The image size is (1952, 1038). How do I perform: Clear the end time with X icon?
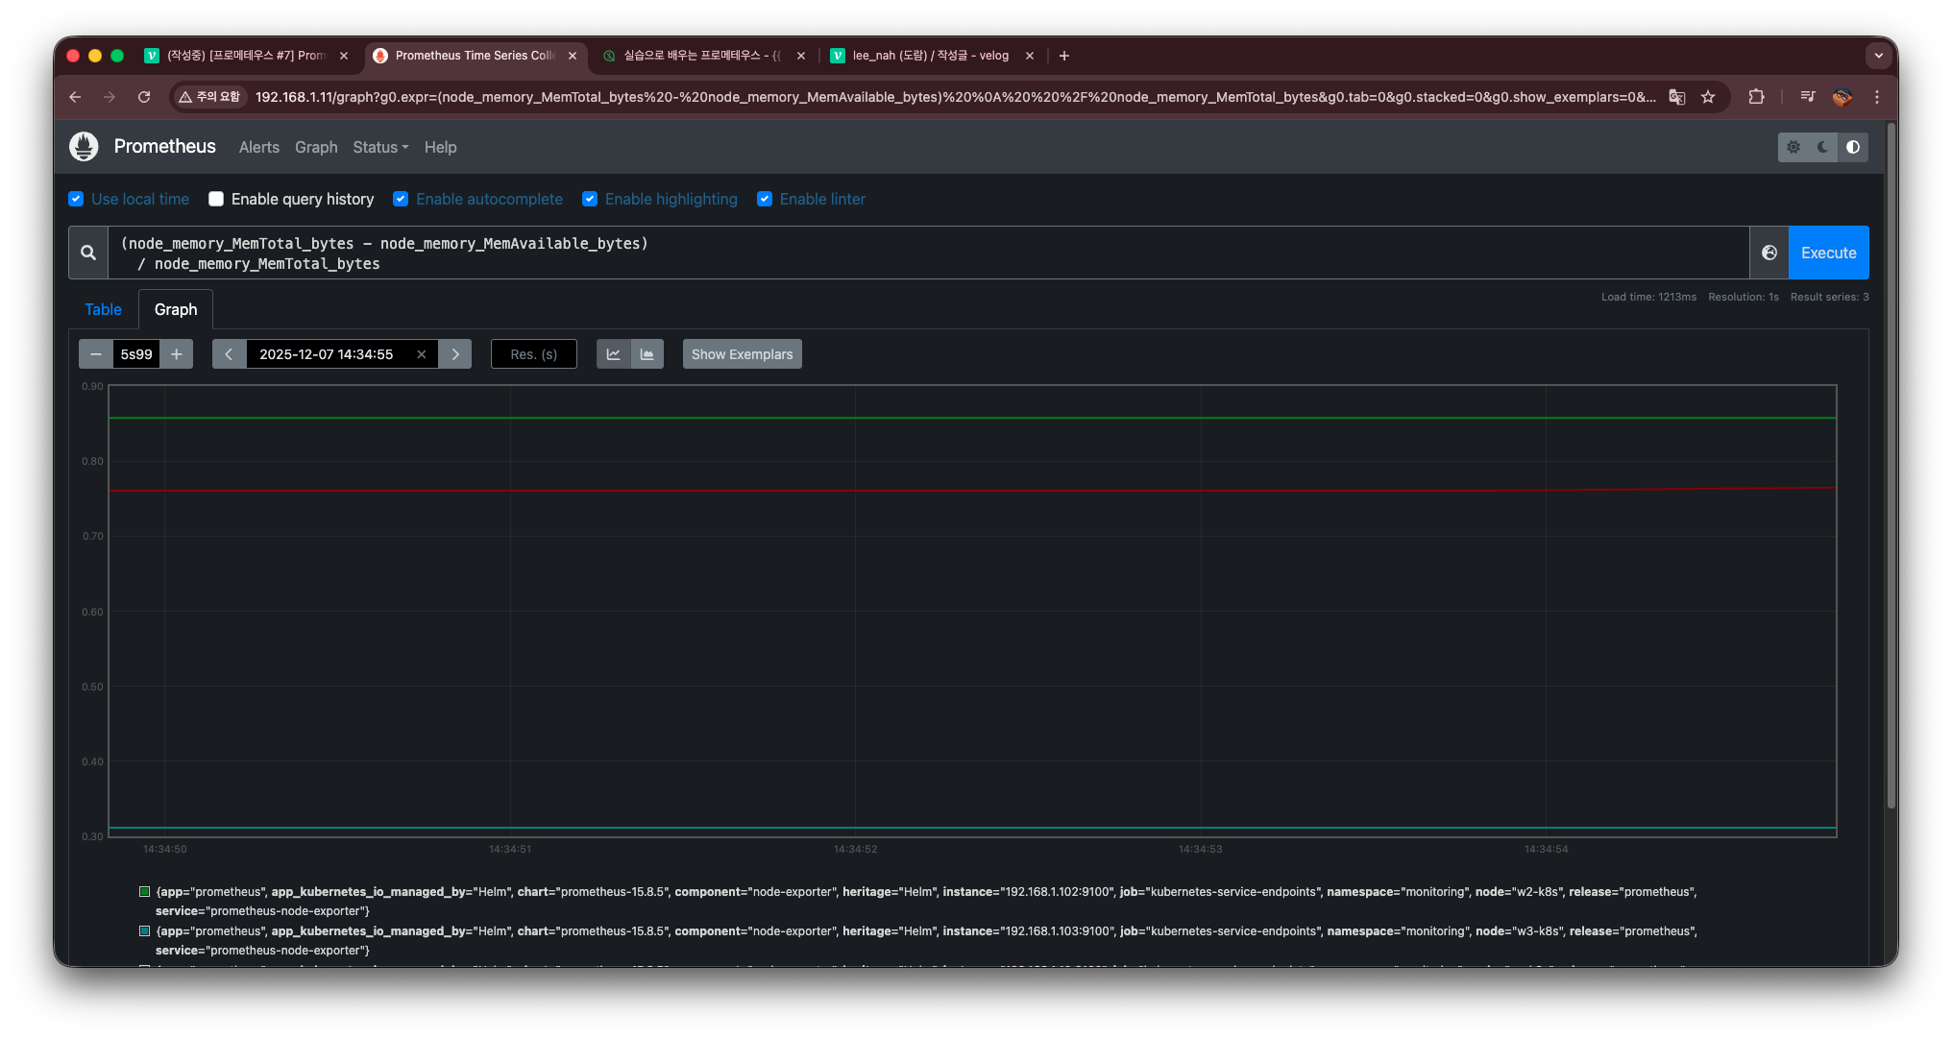click(421, 354)
